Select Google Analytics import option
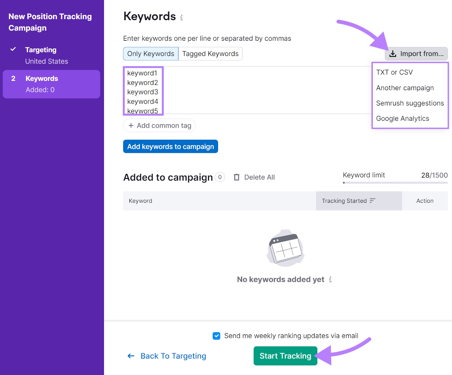The image size is (452, 375). [402, 118]
